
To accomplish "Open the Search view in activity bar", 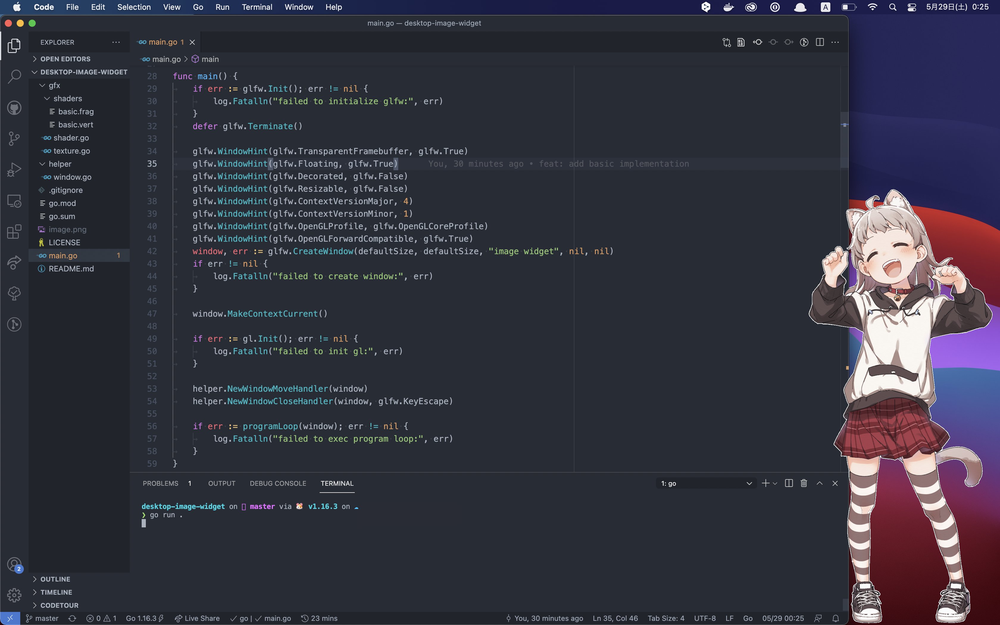I will [14, 76].
